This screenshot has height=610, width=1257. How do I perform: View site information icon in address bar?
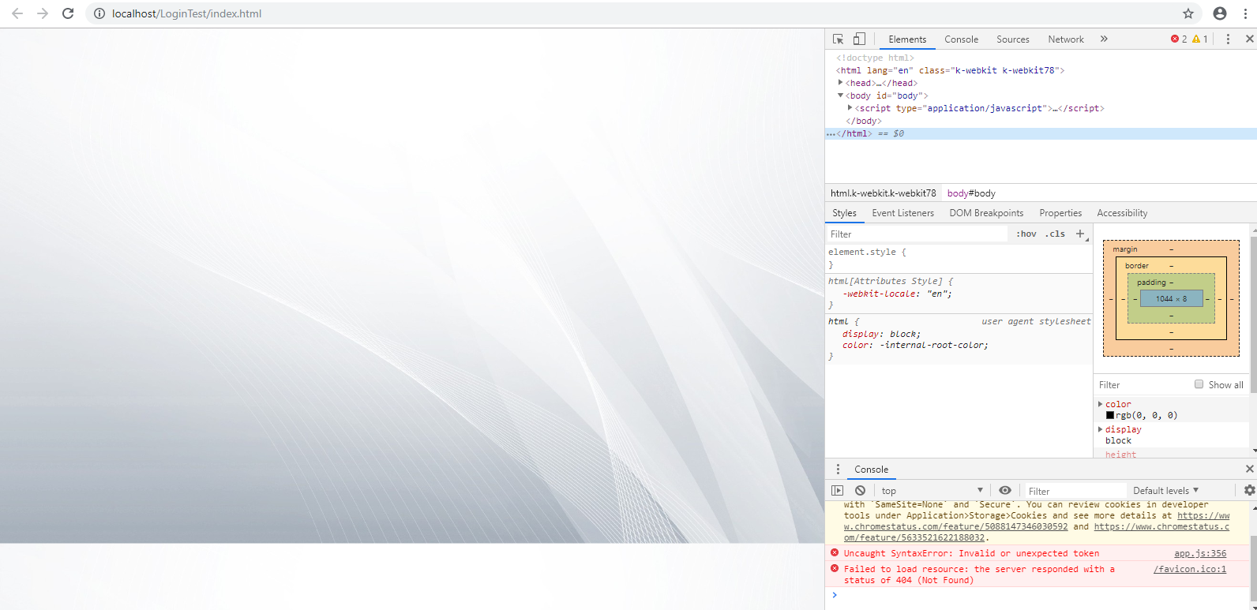[x=99, y=13]
